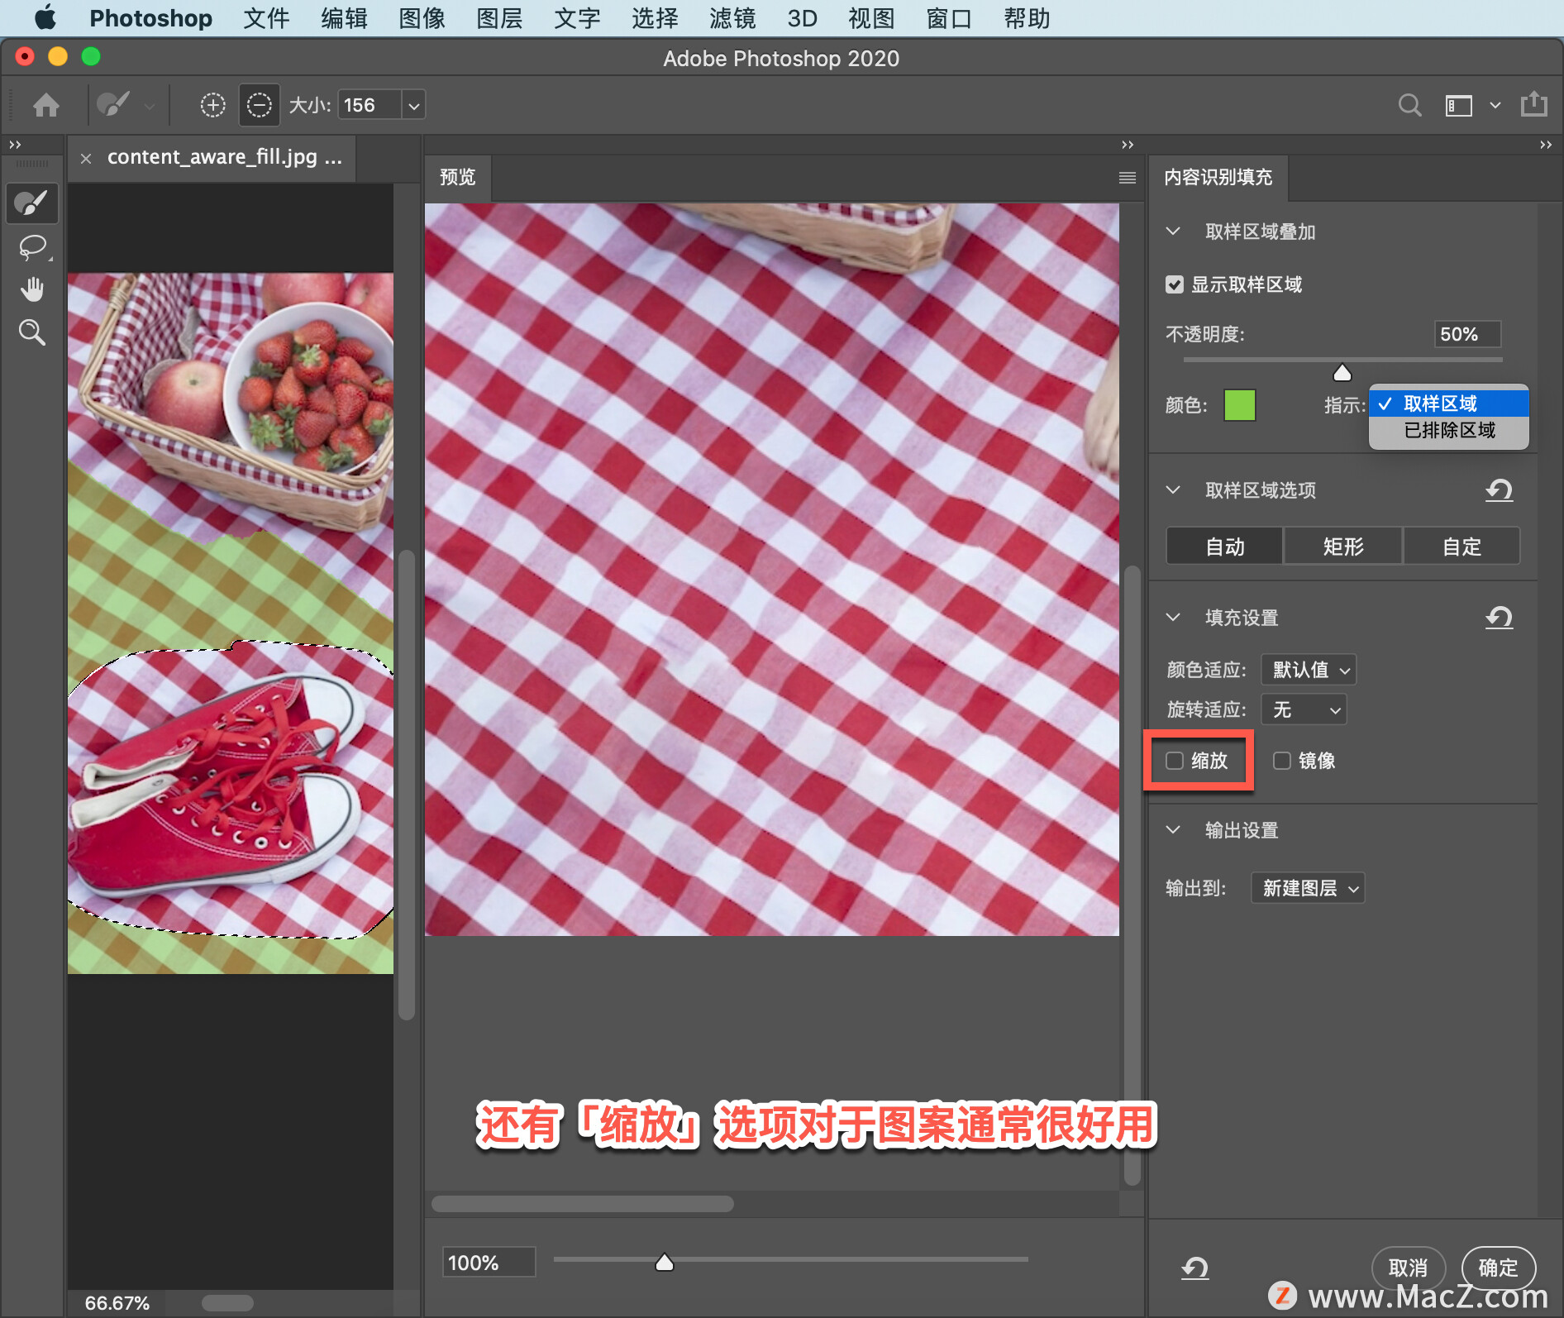Switch brush to subtract mode (minus circle)

click(x=260, y=105)
